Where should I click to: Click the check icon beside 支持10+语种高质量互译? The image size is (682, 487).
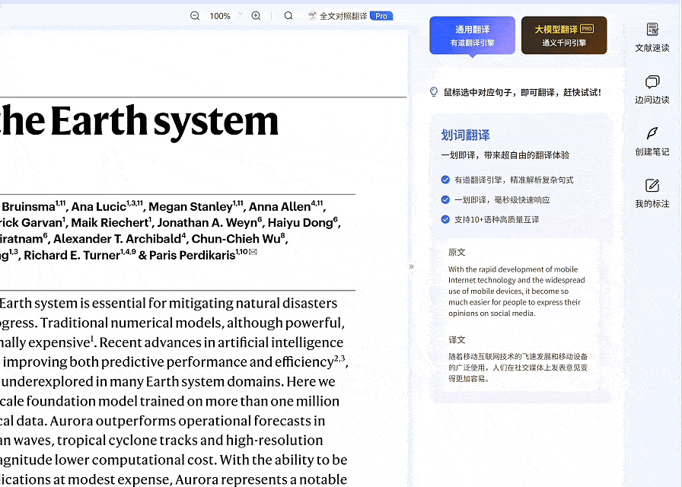tap(445, 219)
